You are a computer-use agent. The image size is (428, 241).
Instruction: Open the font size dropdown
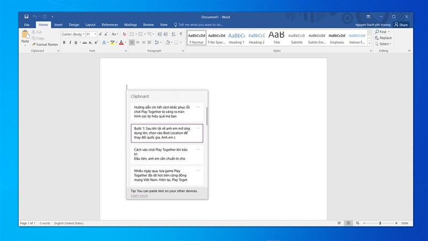(x=95, y=34)
